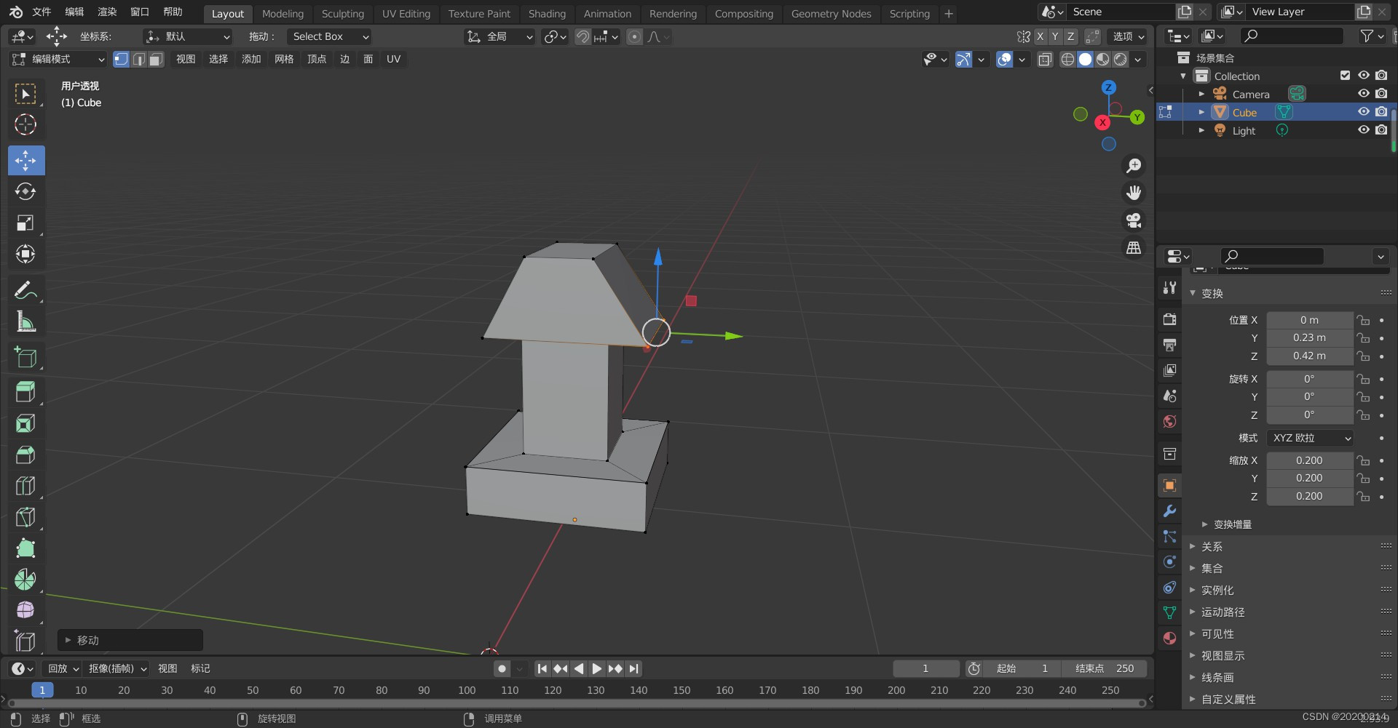Lock the location X value
The width and height of the screenshot is (1398, 728).
click(1363, 320)
